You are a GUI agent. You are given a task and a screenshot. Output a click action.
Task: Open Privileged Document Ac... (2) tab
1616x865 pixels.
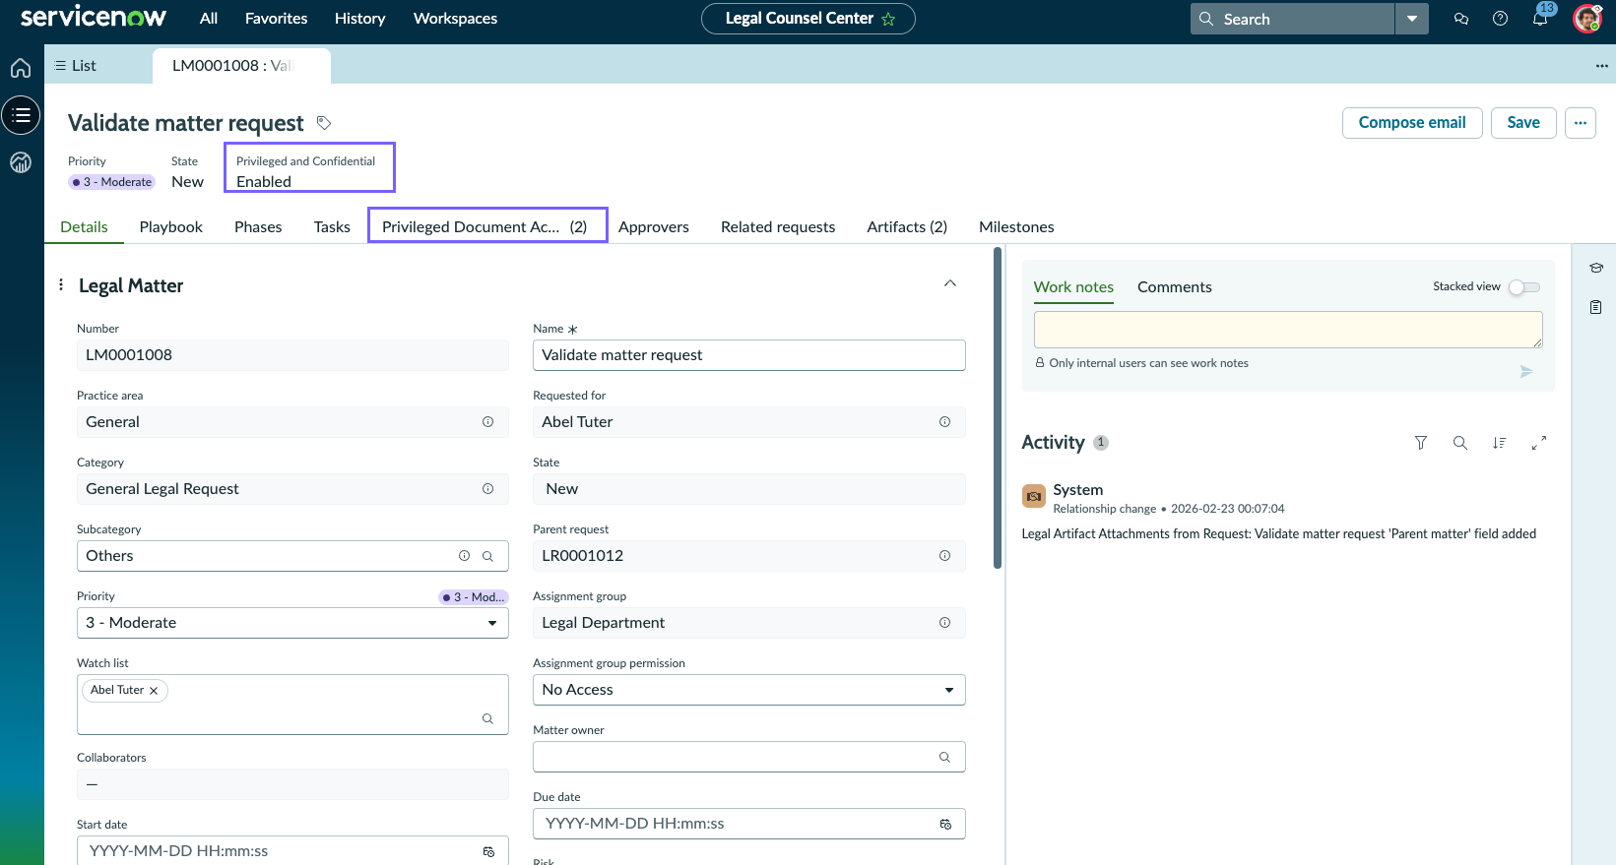coord(487,227)
